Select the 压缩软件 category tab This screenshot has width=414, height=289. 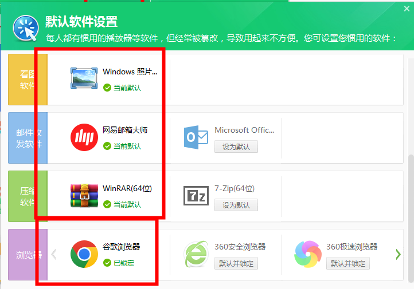(x=28, y=196)
